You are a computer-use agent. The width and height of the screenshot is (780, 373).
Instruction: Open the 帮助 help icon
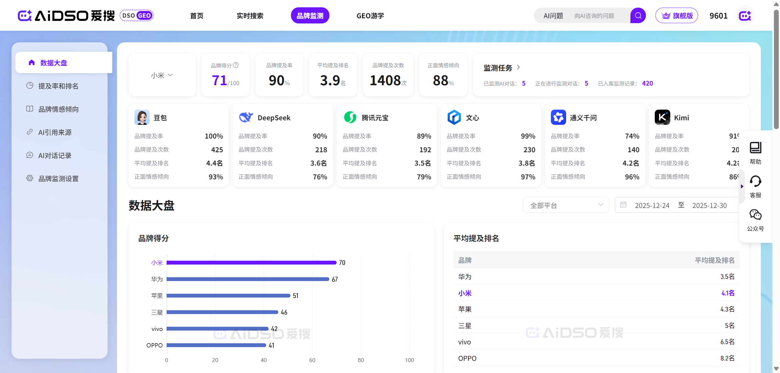[755, 148]
